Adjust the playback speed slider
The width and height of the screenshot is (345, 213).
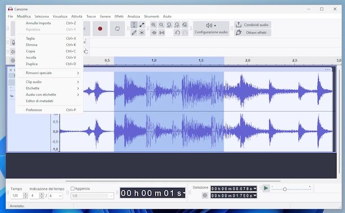284,189
